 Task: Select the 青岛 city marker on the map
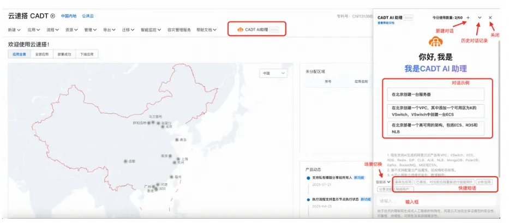click(177, 140)
